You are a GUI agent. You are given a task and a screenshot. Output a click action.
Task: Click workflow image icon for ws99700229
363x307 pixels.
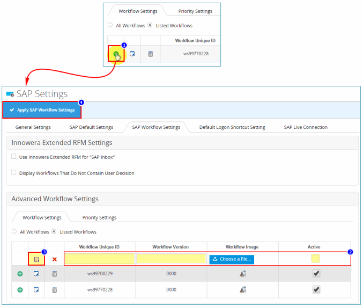[243, 274]
